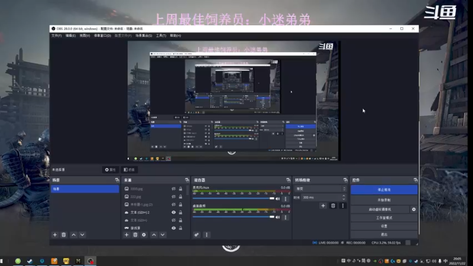Open virtual camera settings gear icon
The height and width of the screenshot is (266, 473).
pos(413,209)
